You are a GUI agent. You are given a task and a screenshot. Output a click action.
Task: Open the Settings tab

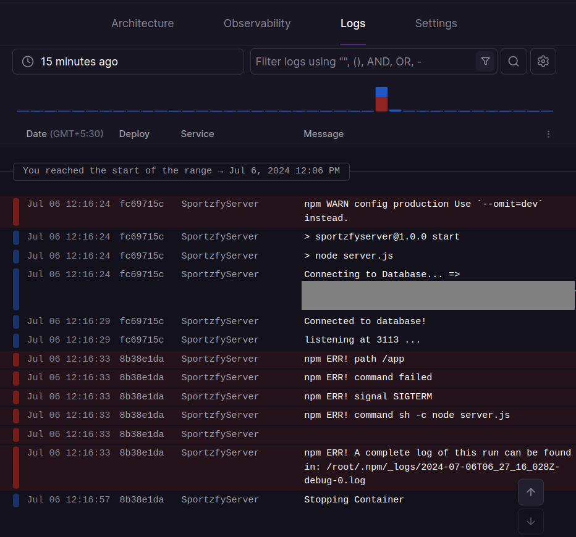tap(436, 23)
